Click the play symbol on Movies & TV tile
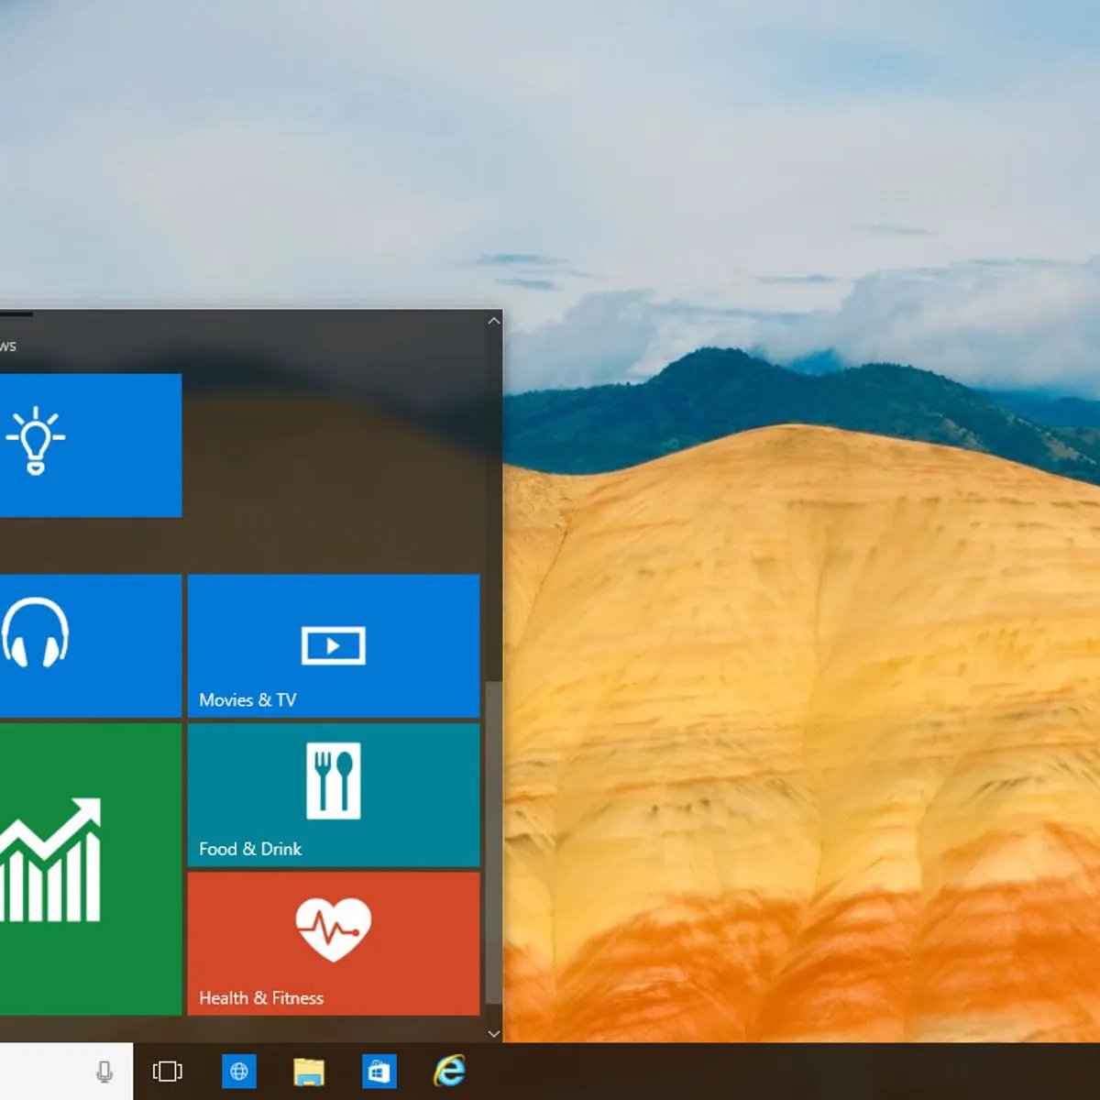The height and width of the screenshot is (1100, 1100). (x=333, y=644)
